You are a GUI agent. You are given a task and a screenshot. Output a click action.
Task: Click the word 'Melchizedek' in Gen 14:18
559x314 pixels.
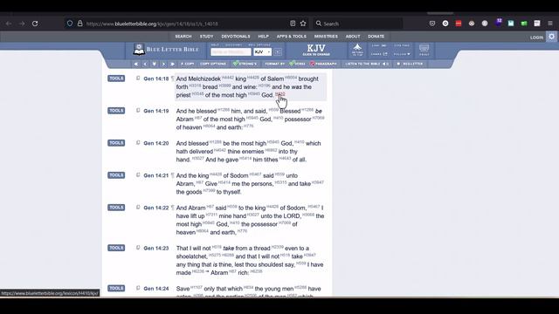204,79
